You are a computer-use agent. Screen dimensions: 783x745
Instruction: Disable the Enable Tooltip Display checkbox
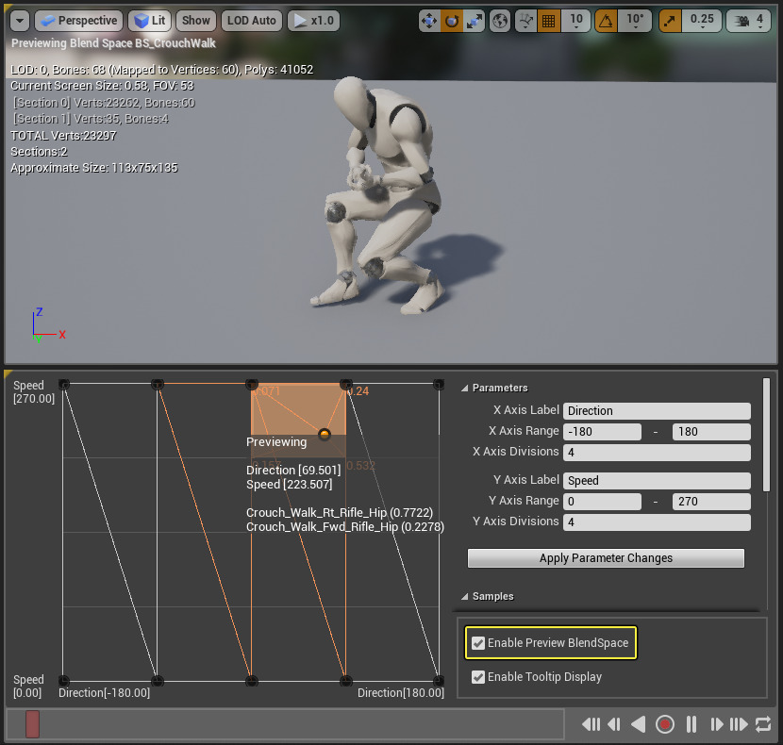tap(479, 677)
